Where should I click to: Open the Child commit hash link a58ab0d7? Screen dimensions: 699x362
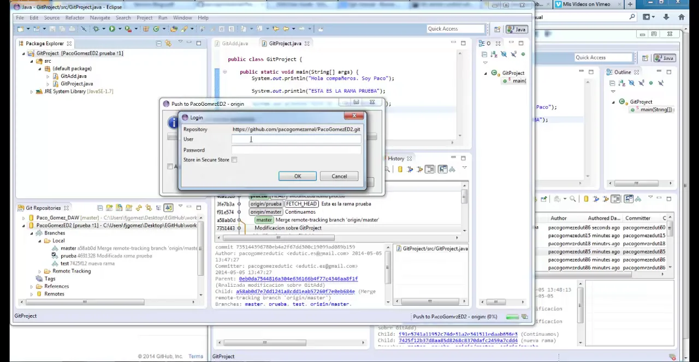(295, 292)
